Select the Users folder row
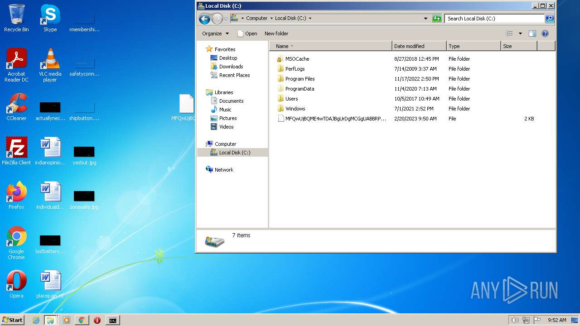The height and width of the screenshot is (326, 580). (405, 99)
